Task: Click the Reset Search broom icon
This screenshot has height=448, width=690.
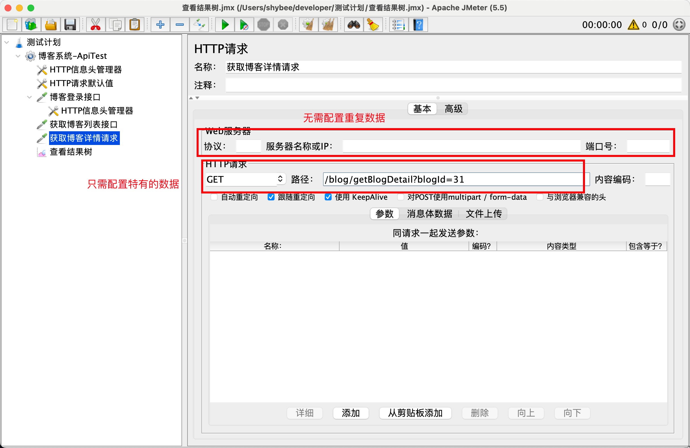Action: [373, 25]
